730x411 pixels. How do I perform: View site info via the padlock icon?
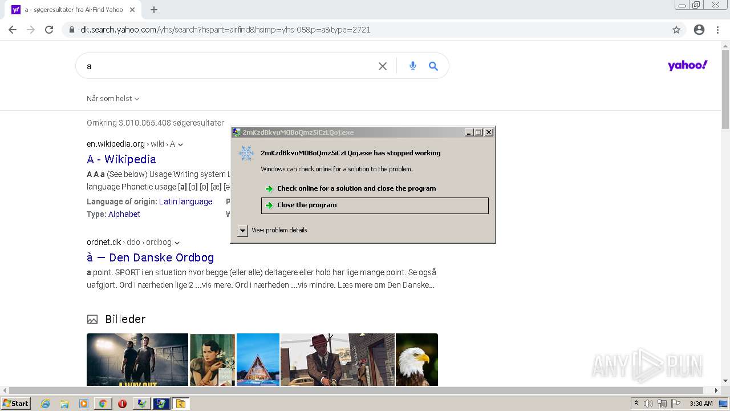(x=72, y=30)
